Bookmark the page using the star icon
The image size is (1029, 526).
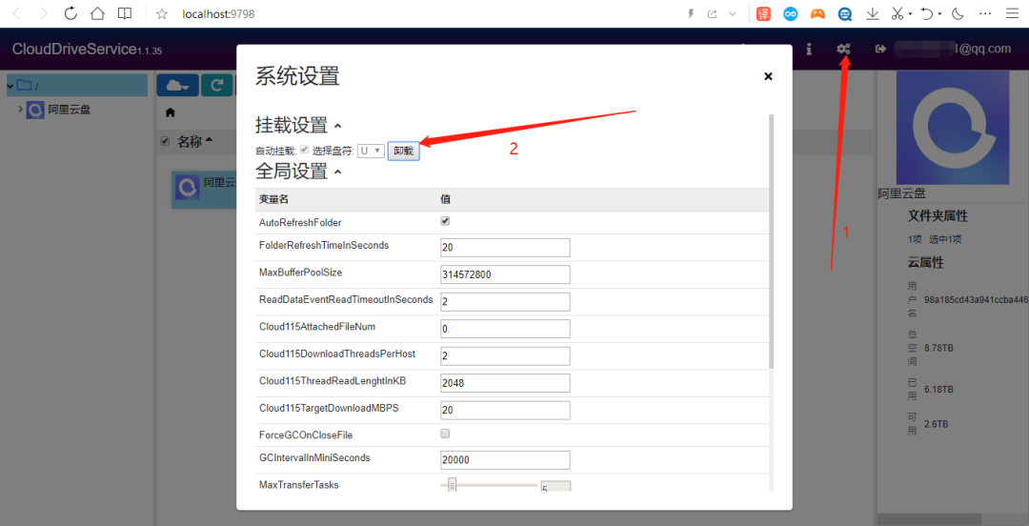pyautogui.click(x=162, y=13)
